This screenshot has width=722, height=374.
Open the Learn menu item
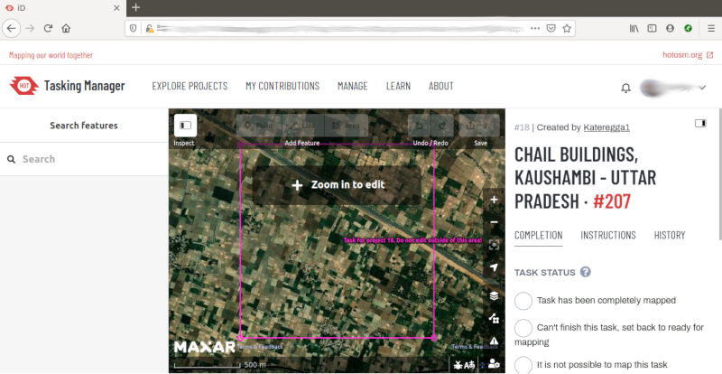coord(398,86)
